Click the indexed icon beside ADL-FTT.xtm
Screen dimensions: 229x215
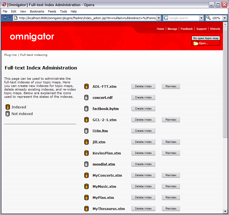tap(86, 86)
